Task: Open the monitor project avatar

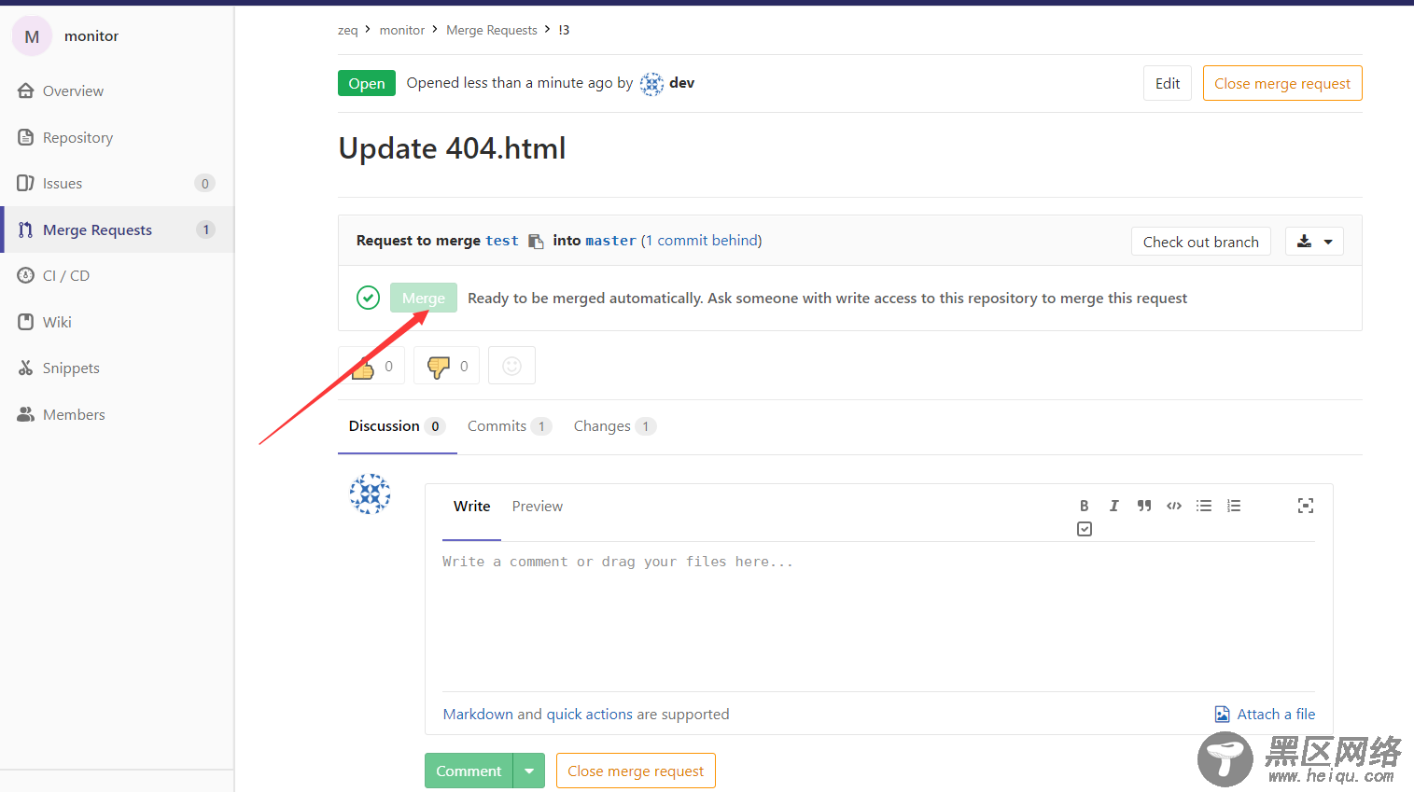Action: pyautogui.click(x=32, y=36)
